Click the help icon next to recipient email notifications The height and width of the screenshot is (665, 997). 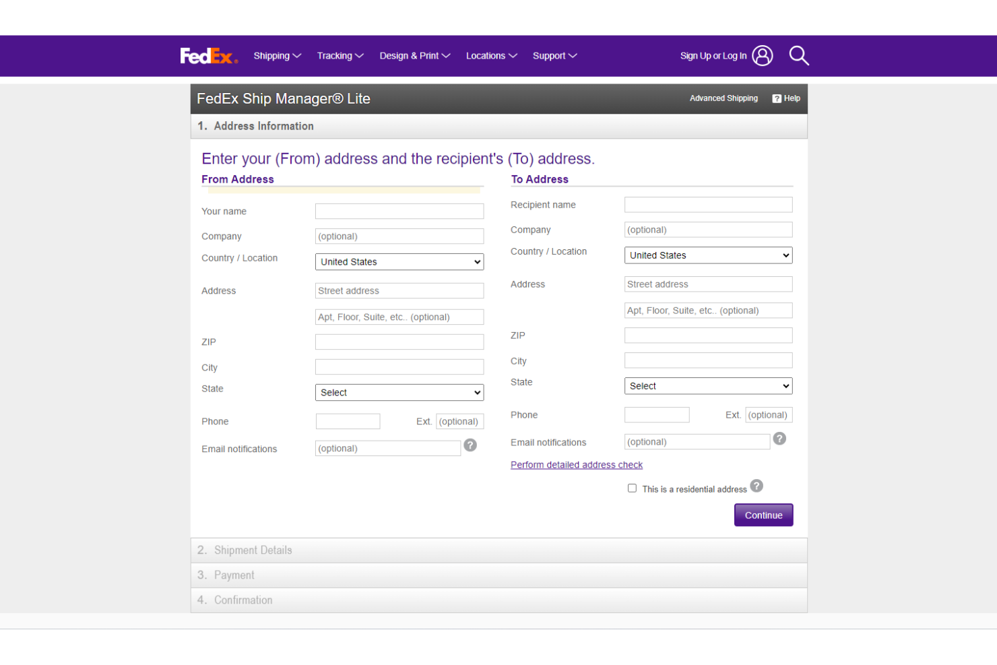779,439
